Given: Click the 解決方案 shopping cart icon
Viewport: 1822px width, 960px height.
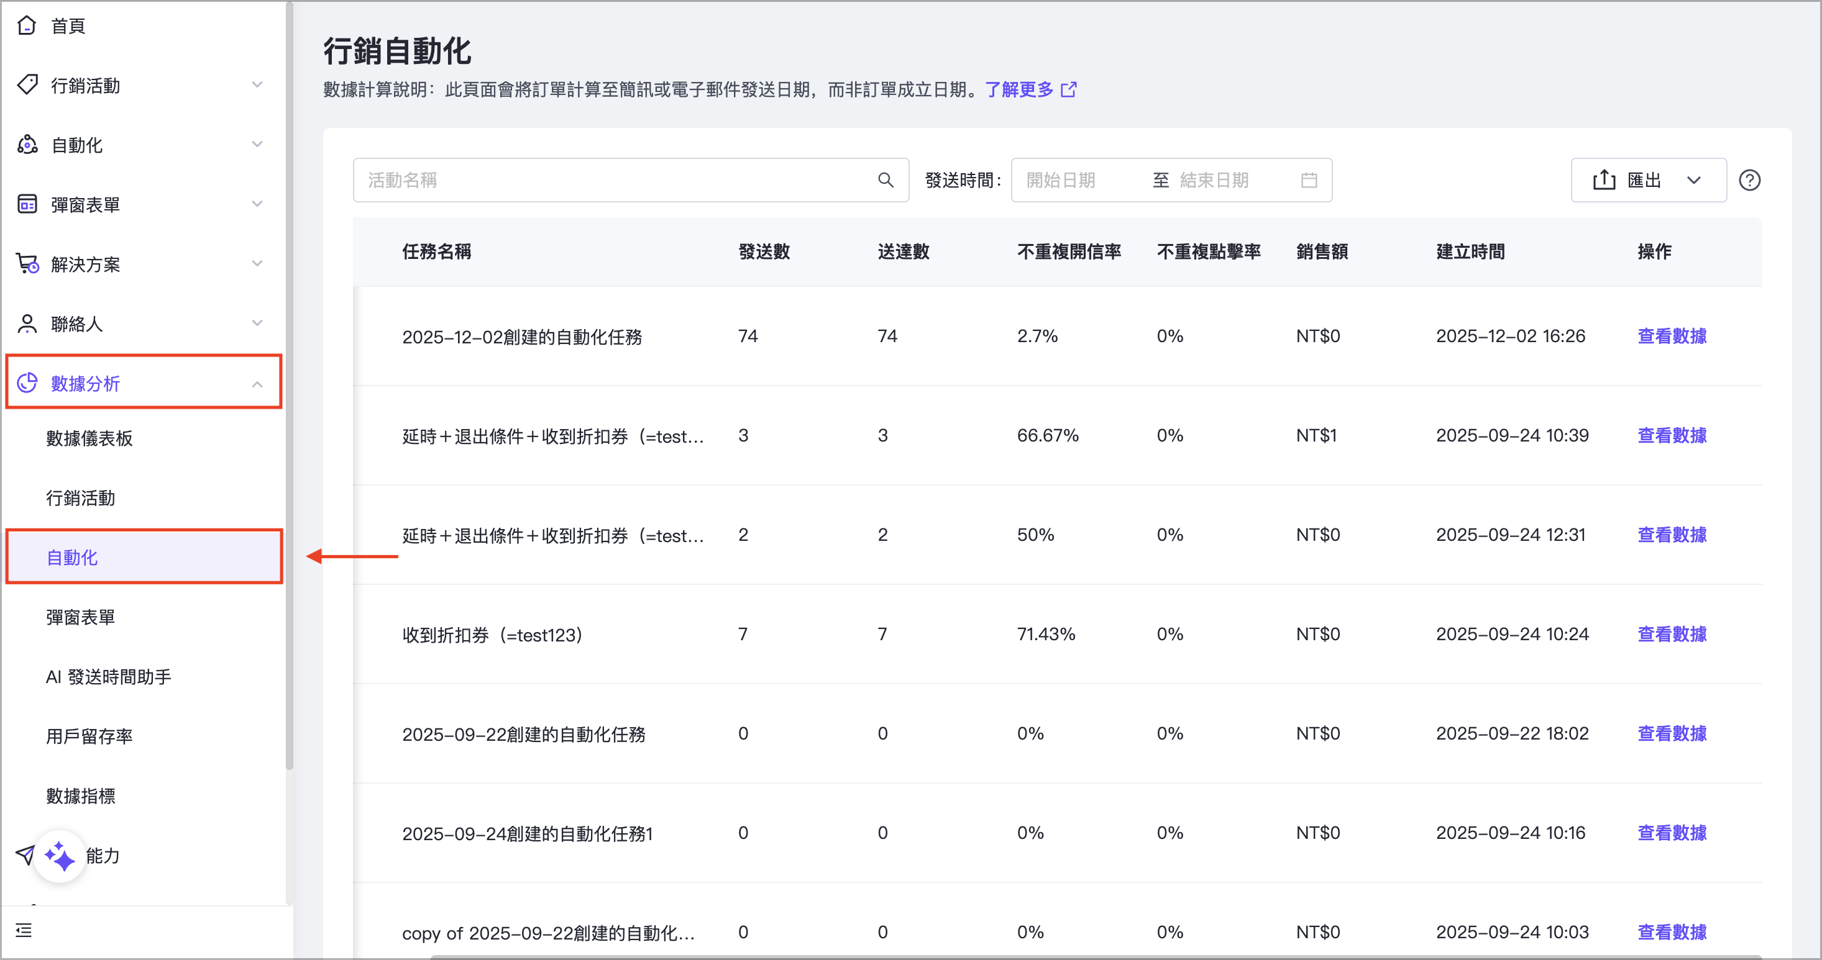Looking at the screenshot, I should (27, 264).
